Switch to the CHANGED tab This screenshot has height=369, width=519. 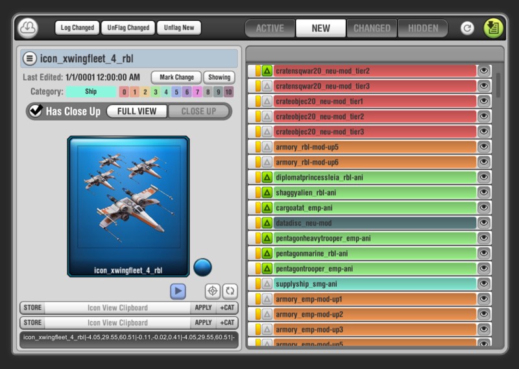click(x=372, y=28)
